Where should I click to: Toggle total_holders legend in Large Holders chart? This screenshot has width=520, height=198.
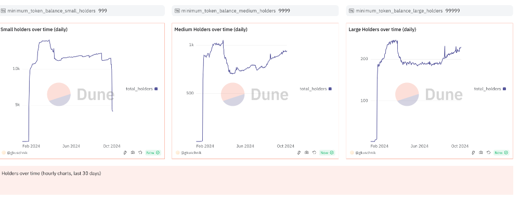tap(490, 89)
